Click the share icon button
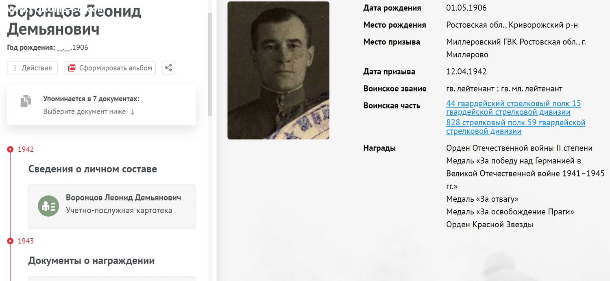This screenshot has width=610, height=281. coord(168,68)
